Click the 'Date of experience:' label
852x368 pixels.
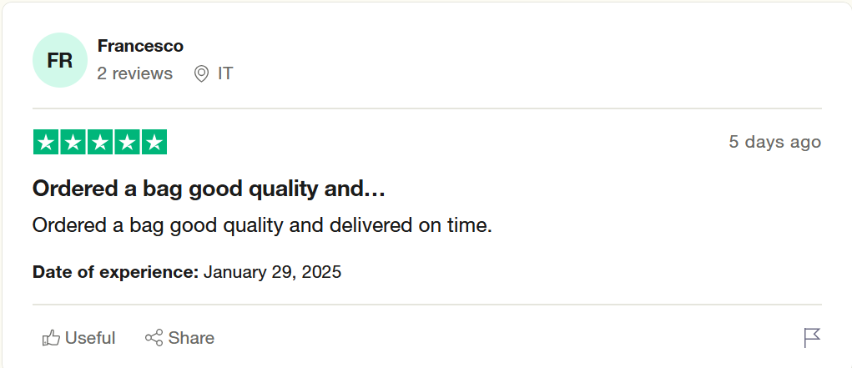click(x=116, y=272)
